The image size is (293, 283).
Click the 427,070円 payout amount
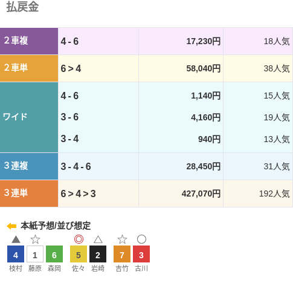pos(201,194)
